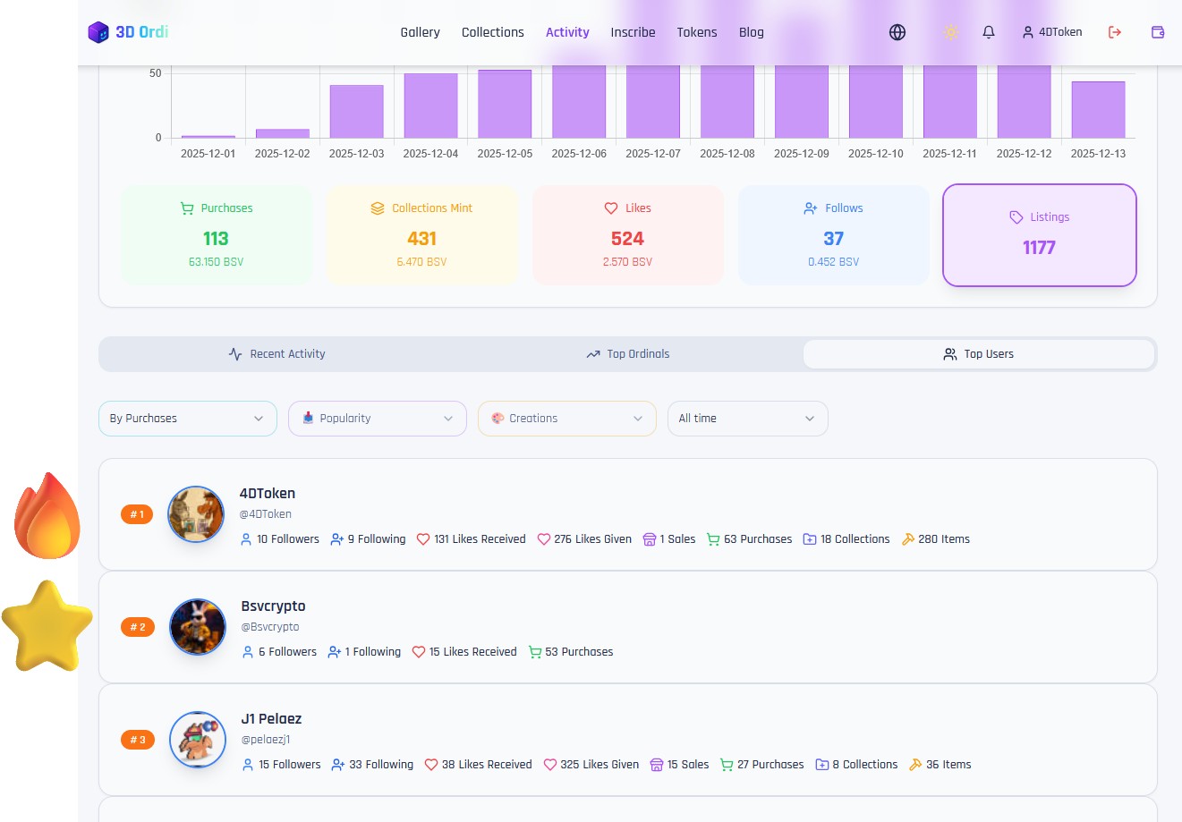
Task: Go to Gallery
Action: tap(420, 32)
